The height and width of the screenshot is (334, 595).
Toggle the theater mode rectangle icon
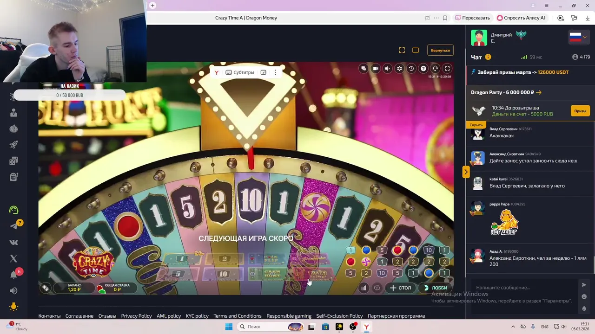416,50
